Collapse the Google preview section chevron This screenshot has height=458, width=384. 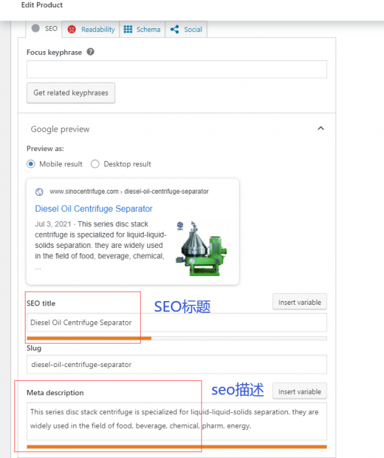click(x=321, y=128)
